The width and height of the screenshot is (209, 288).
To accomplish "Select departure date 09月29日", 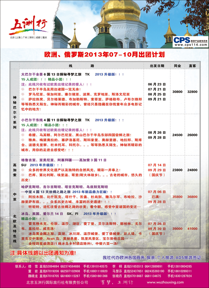I will [x=157, y=170].
